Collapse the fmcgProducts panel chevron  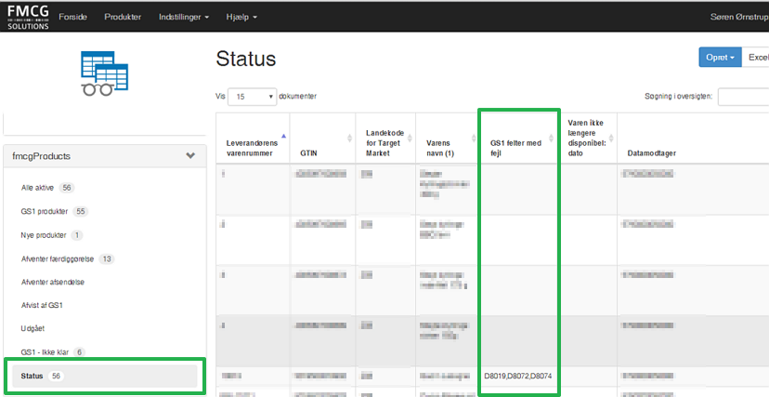tap(190, 156)
